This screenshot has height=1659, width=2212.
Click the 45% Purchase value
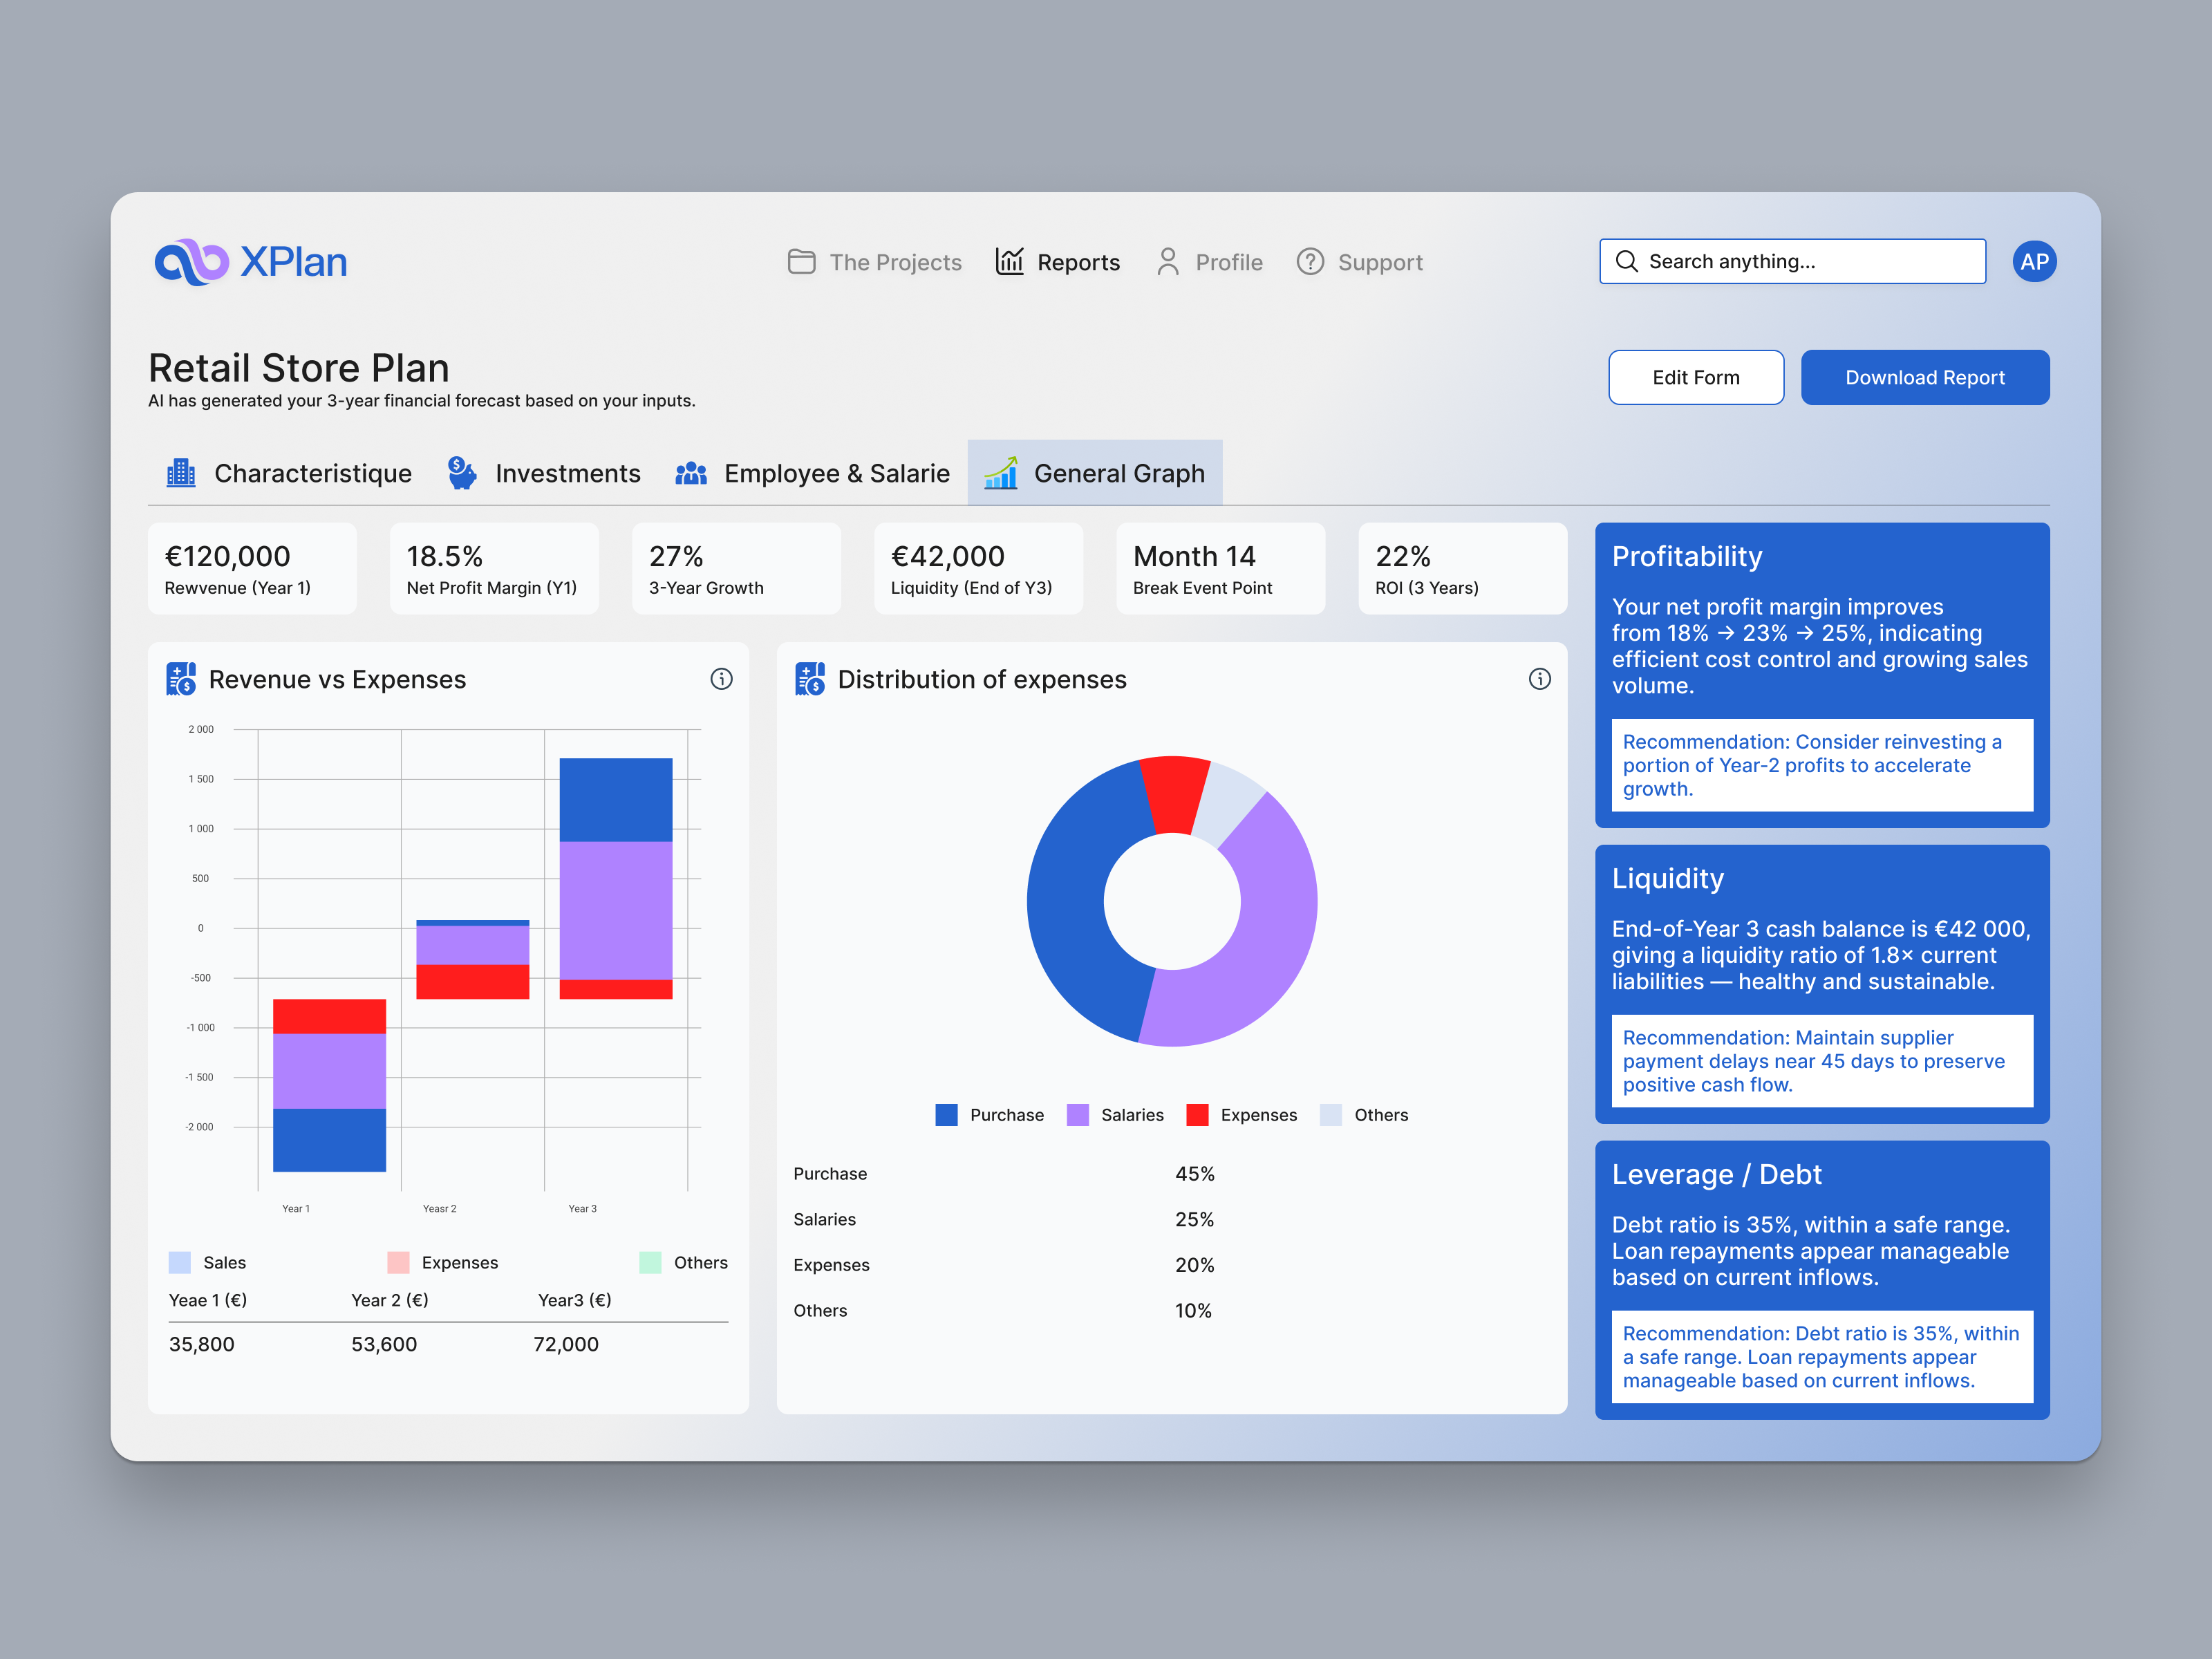click(1195, 1174)
